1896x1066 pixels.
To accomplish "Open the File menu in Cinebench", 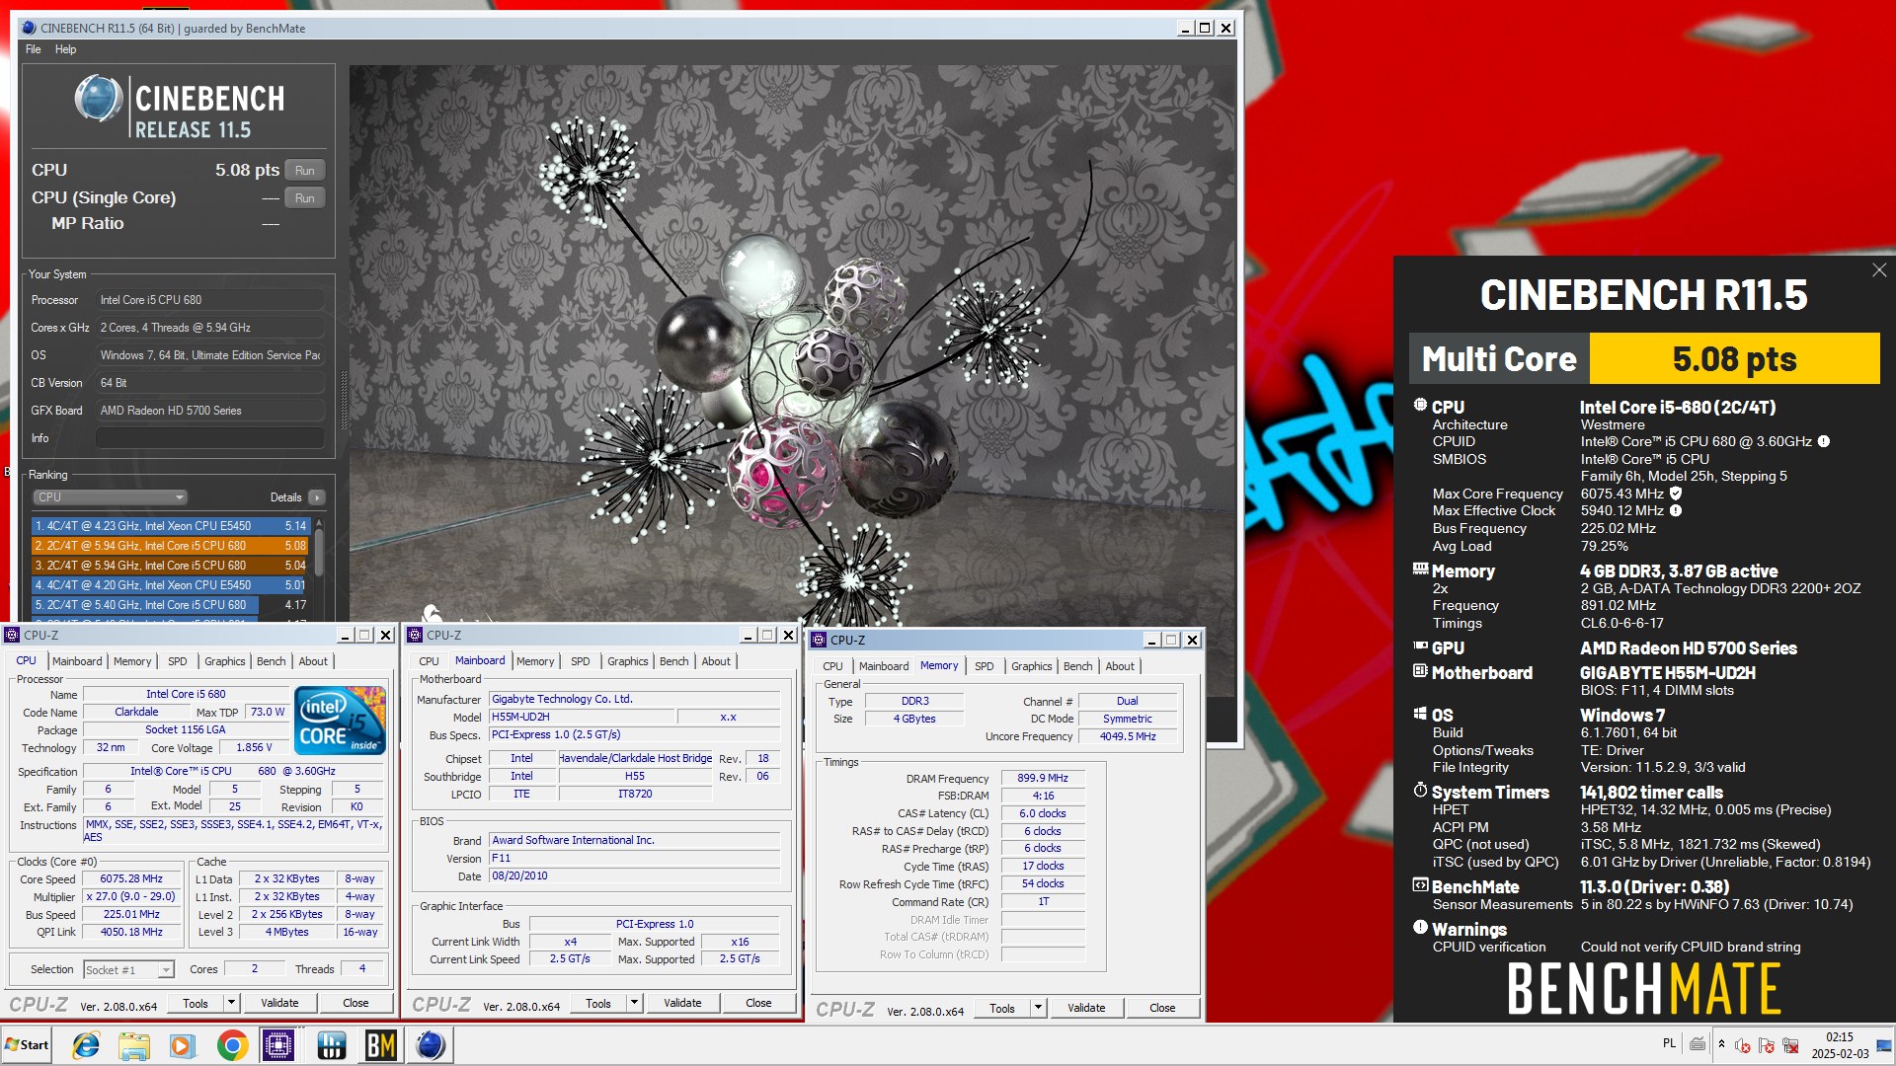I will 34,49.
